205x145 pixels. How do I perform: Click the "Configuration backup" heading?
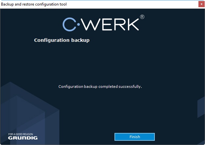62,40
